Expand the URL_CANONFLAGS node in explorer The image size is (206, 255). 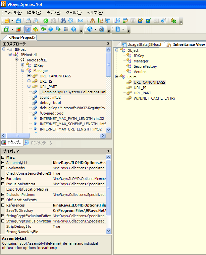29,75
